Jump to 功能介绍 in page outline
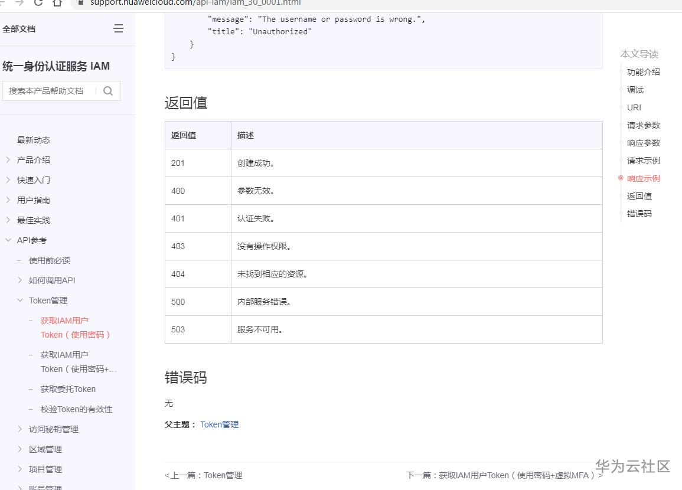 point(643,72)
